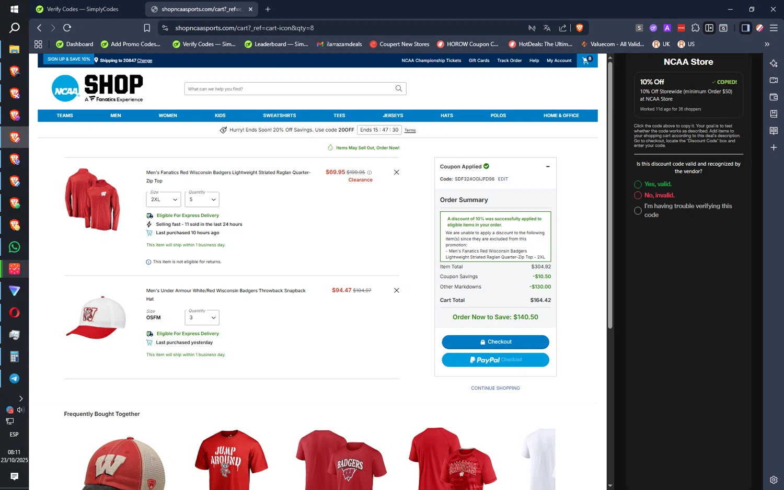784x490 pixels.
Task: Click the share page icon
Action: pos(562,28)
